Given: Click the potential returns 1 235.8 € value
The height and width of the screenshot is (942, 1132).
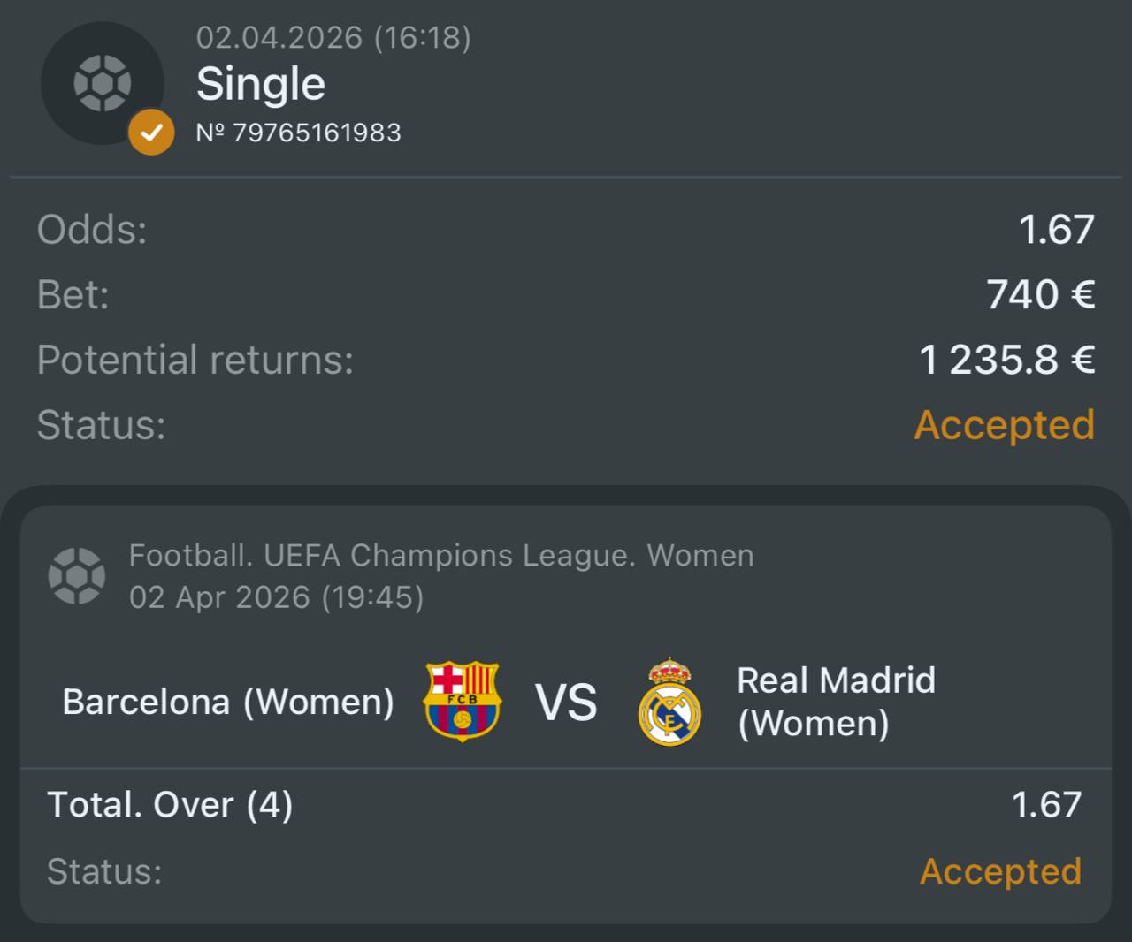Looking at the screenshot, I should (1006, 360).
